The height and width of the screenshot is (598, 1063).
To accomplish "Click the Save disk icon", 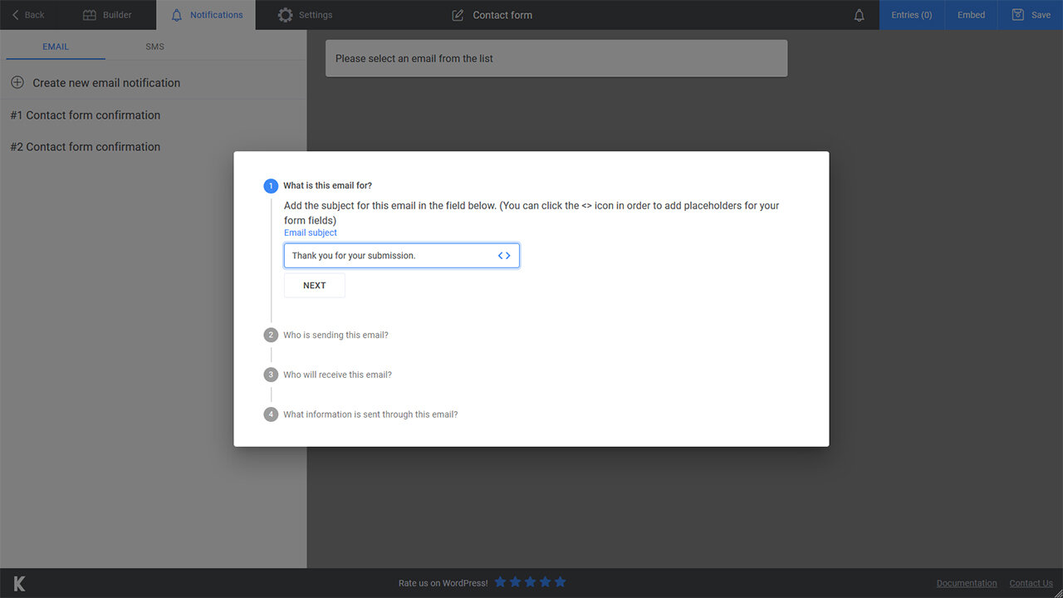I will click(x=1017, y=15).
